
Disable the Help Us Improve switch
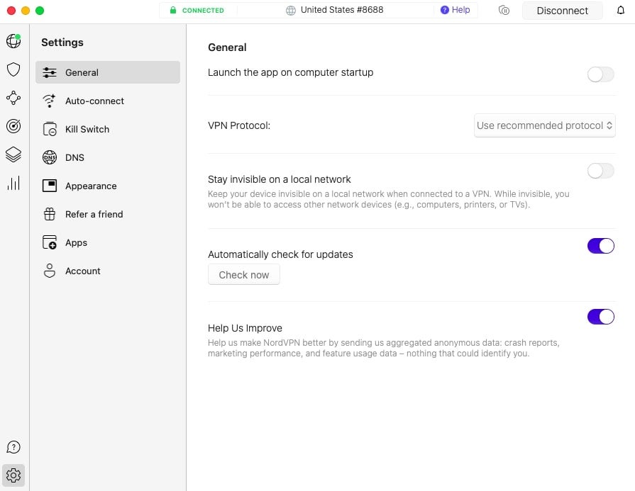point(600,317)
